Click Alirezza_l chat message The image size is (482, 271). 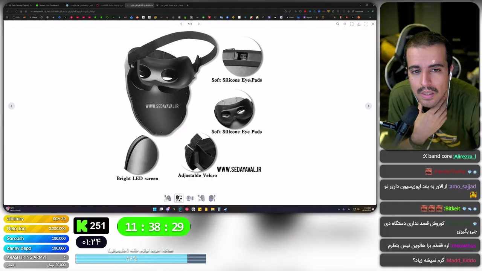[430, 156]
